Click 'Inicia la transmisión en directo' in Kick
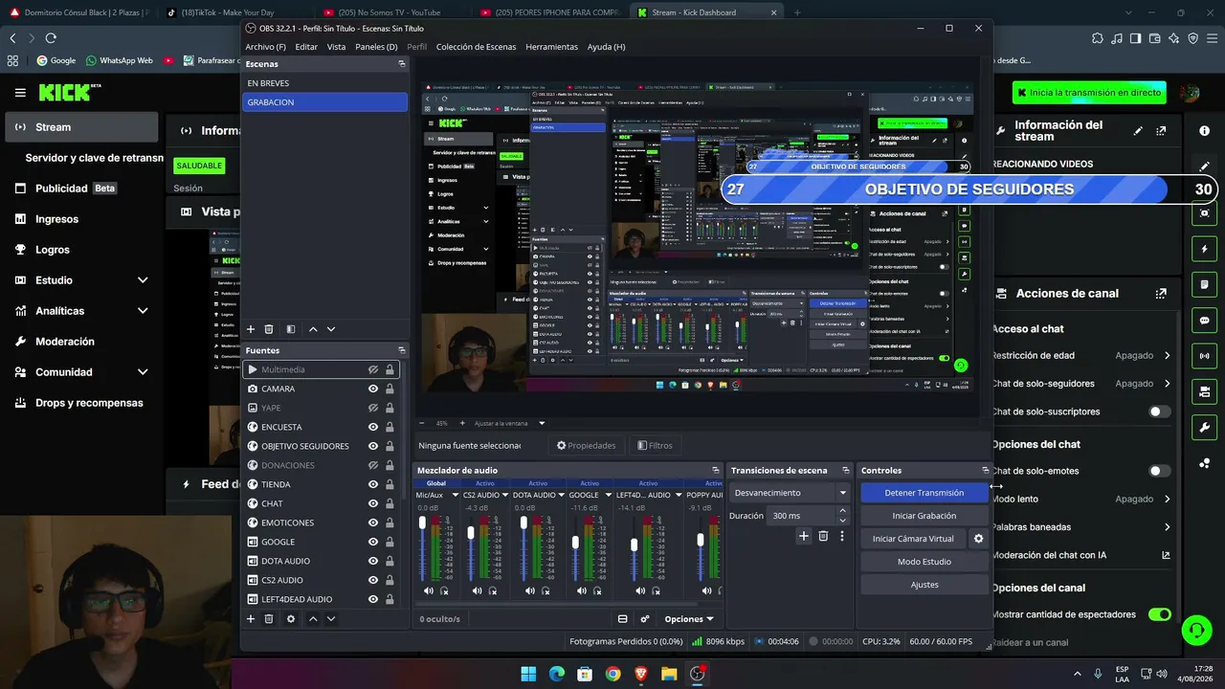 (1089, 93)
